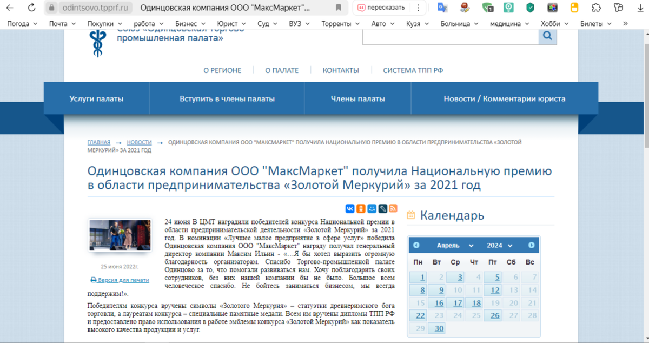Click the green shield extension icon

pyautogui.click(x=531, y=8)
